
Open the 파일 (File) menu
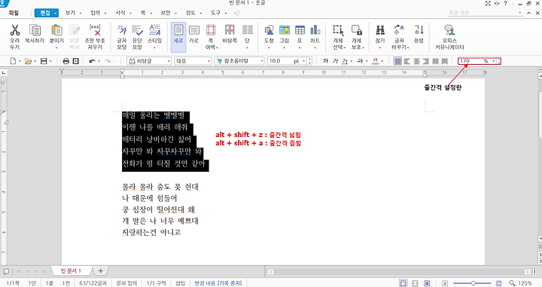[x=14, y=13]
